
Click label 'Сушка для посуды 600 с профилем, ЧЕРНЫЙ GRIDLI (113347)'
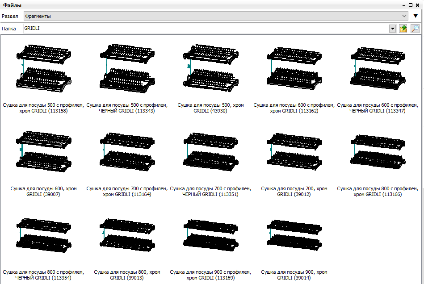pos(378,108)
